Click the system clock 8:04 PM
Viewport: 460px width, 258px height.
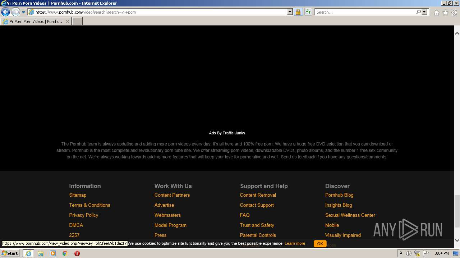[x=441, y=253]
